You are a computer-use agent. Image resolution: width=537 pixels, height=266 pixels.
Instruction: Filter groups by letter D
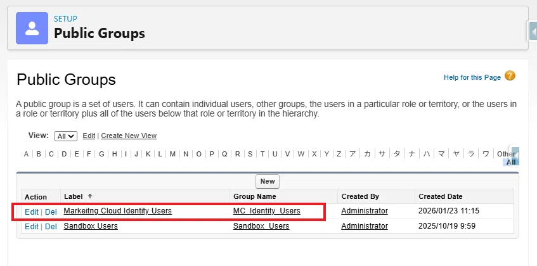(64, 154)
